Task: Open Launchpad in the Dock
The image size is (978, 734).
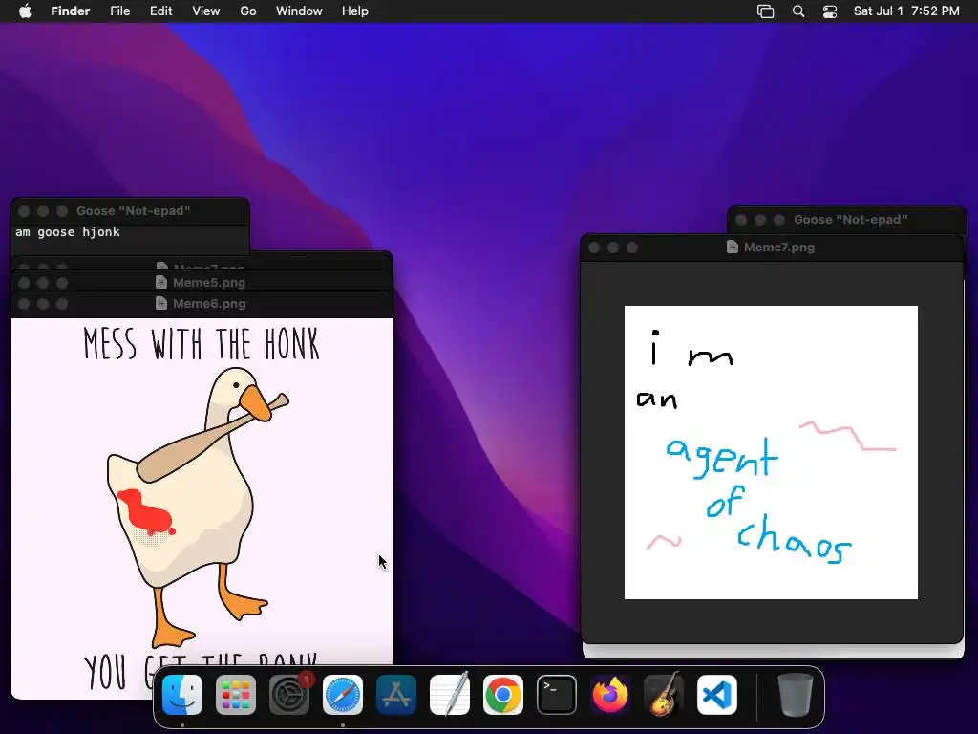Action: coord(236,695)
